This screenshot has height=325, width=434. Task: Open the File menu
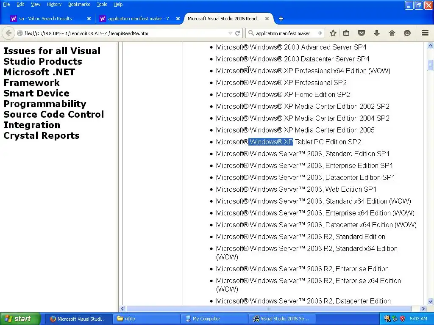6,4
